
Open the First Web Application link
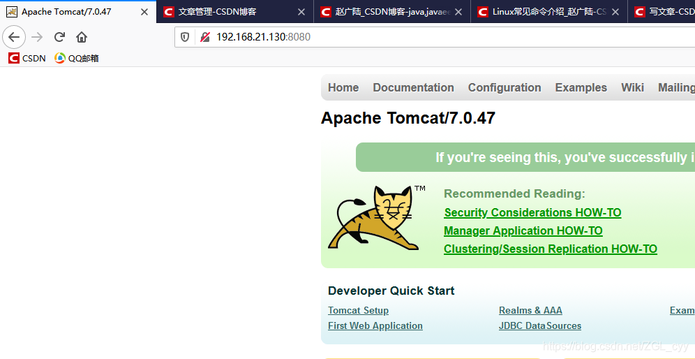[x=375, y=325]
